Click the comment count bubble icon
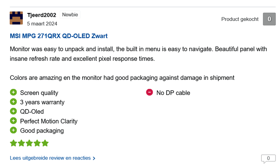This screenshot has width=280, height=166. [268, 159]
